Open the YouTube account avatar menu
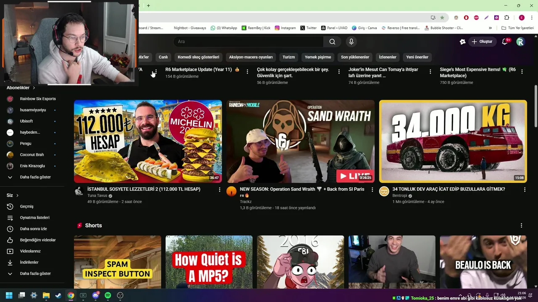The height and width of the screenshot is (302, 538). 520,42
